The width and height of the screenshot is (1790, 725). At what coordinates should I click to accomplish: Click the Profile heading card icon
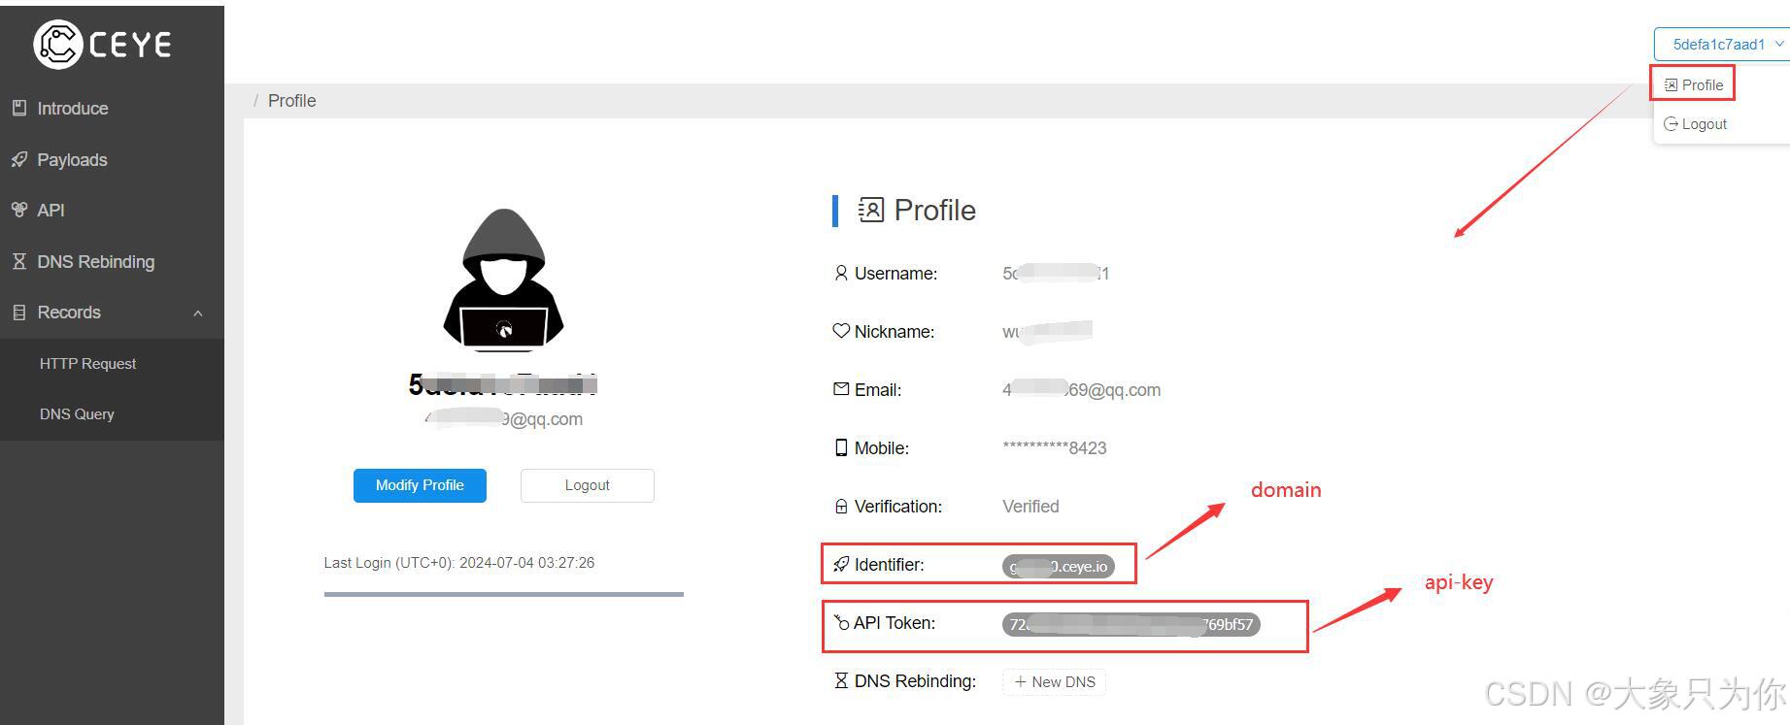point(871,210)
